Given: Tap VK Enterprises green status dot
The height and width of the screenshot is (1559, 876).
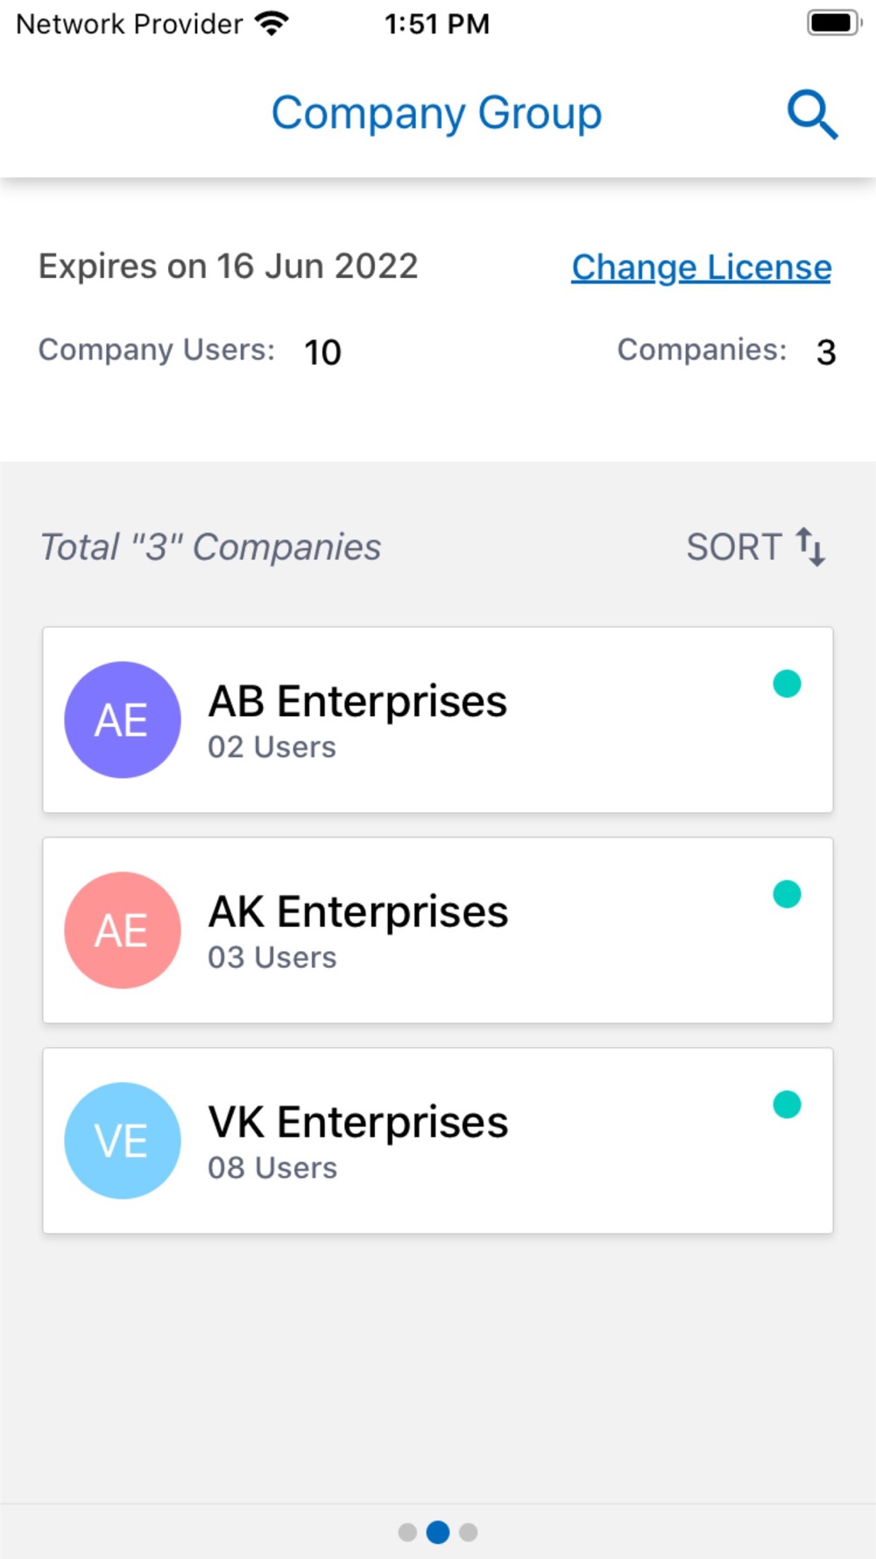Looking at the screenshot, I should [x=787, y=1104].
